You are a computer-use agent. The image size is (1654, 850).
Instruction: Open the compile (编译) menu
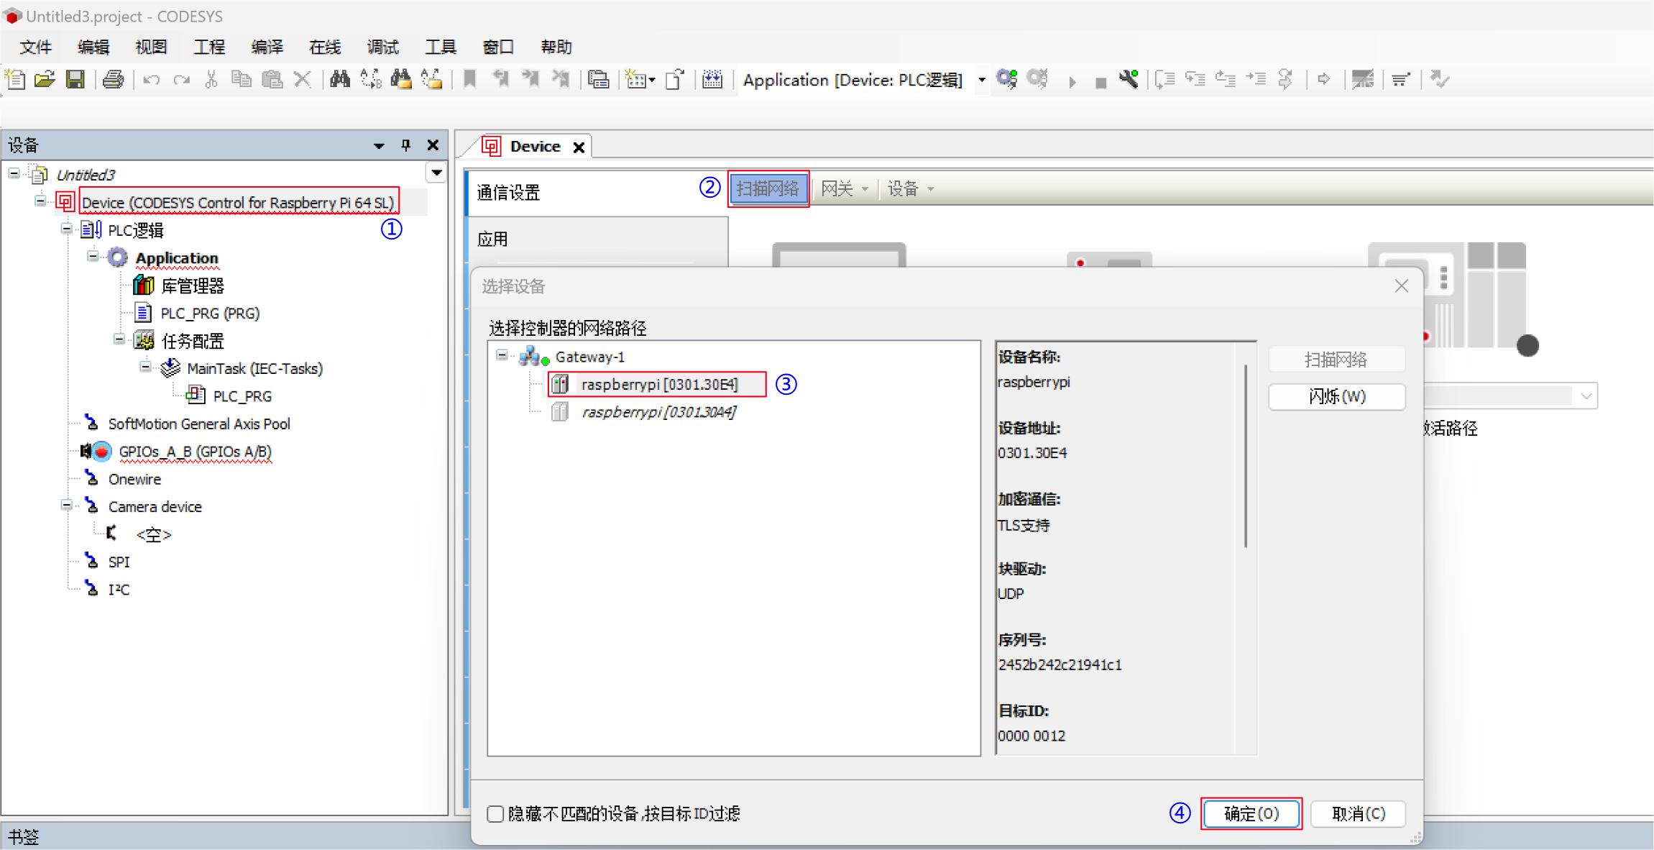pos(267,47)
